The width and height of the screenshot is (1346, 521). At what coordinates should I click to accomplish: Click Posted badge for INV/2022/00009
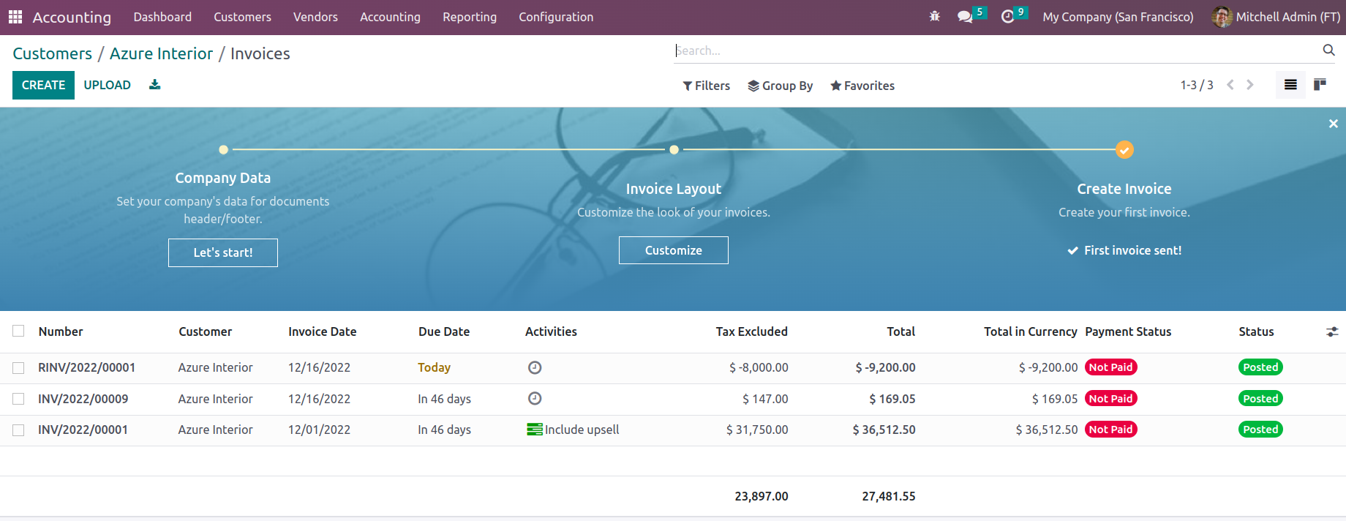pos(1260,399)
